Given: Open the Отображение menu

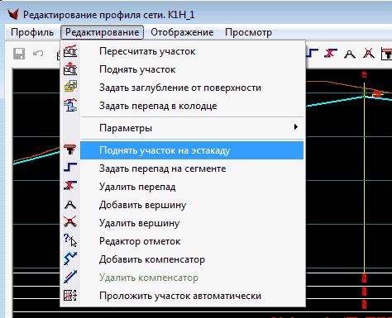Looking at the screenshot, I should 182,32.
